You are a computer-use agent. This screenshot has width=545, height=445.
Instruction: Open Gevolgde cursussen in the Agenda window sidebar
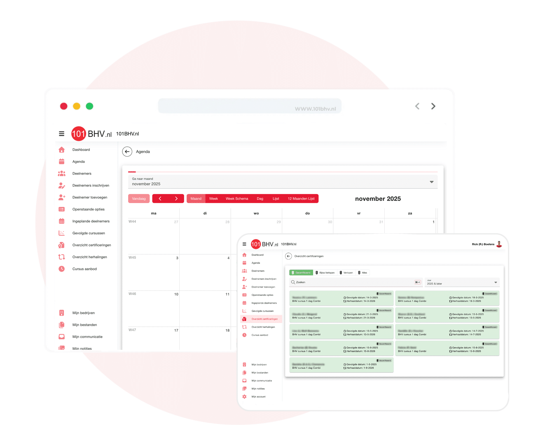point(89,233)
